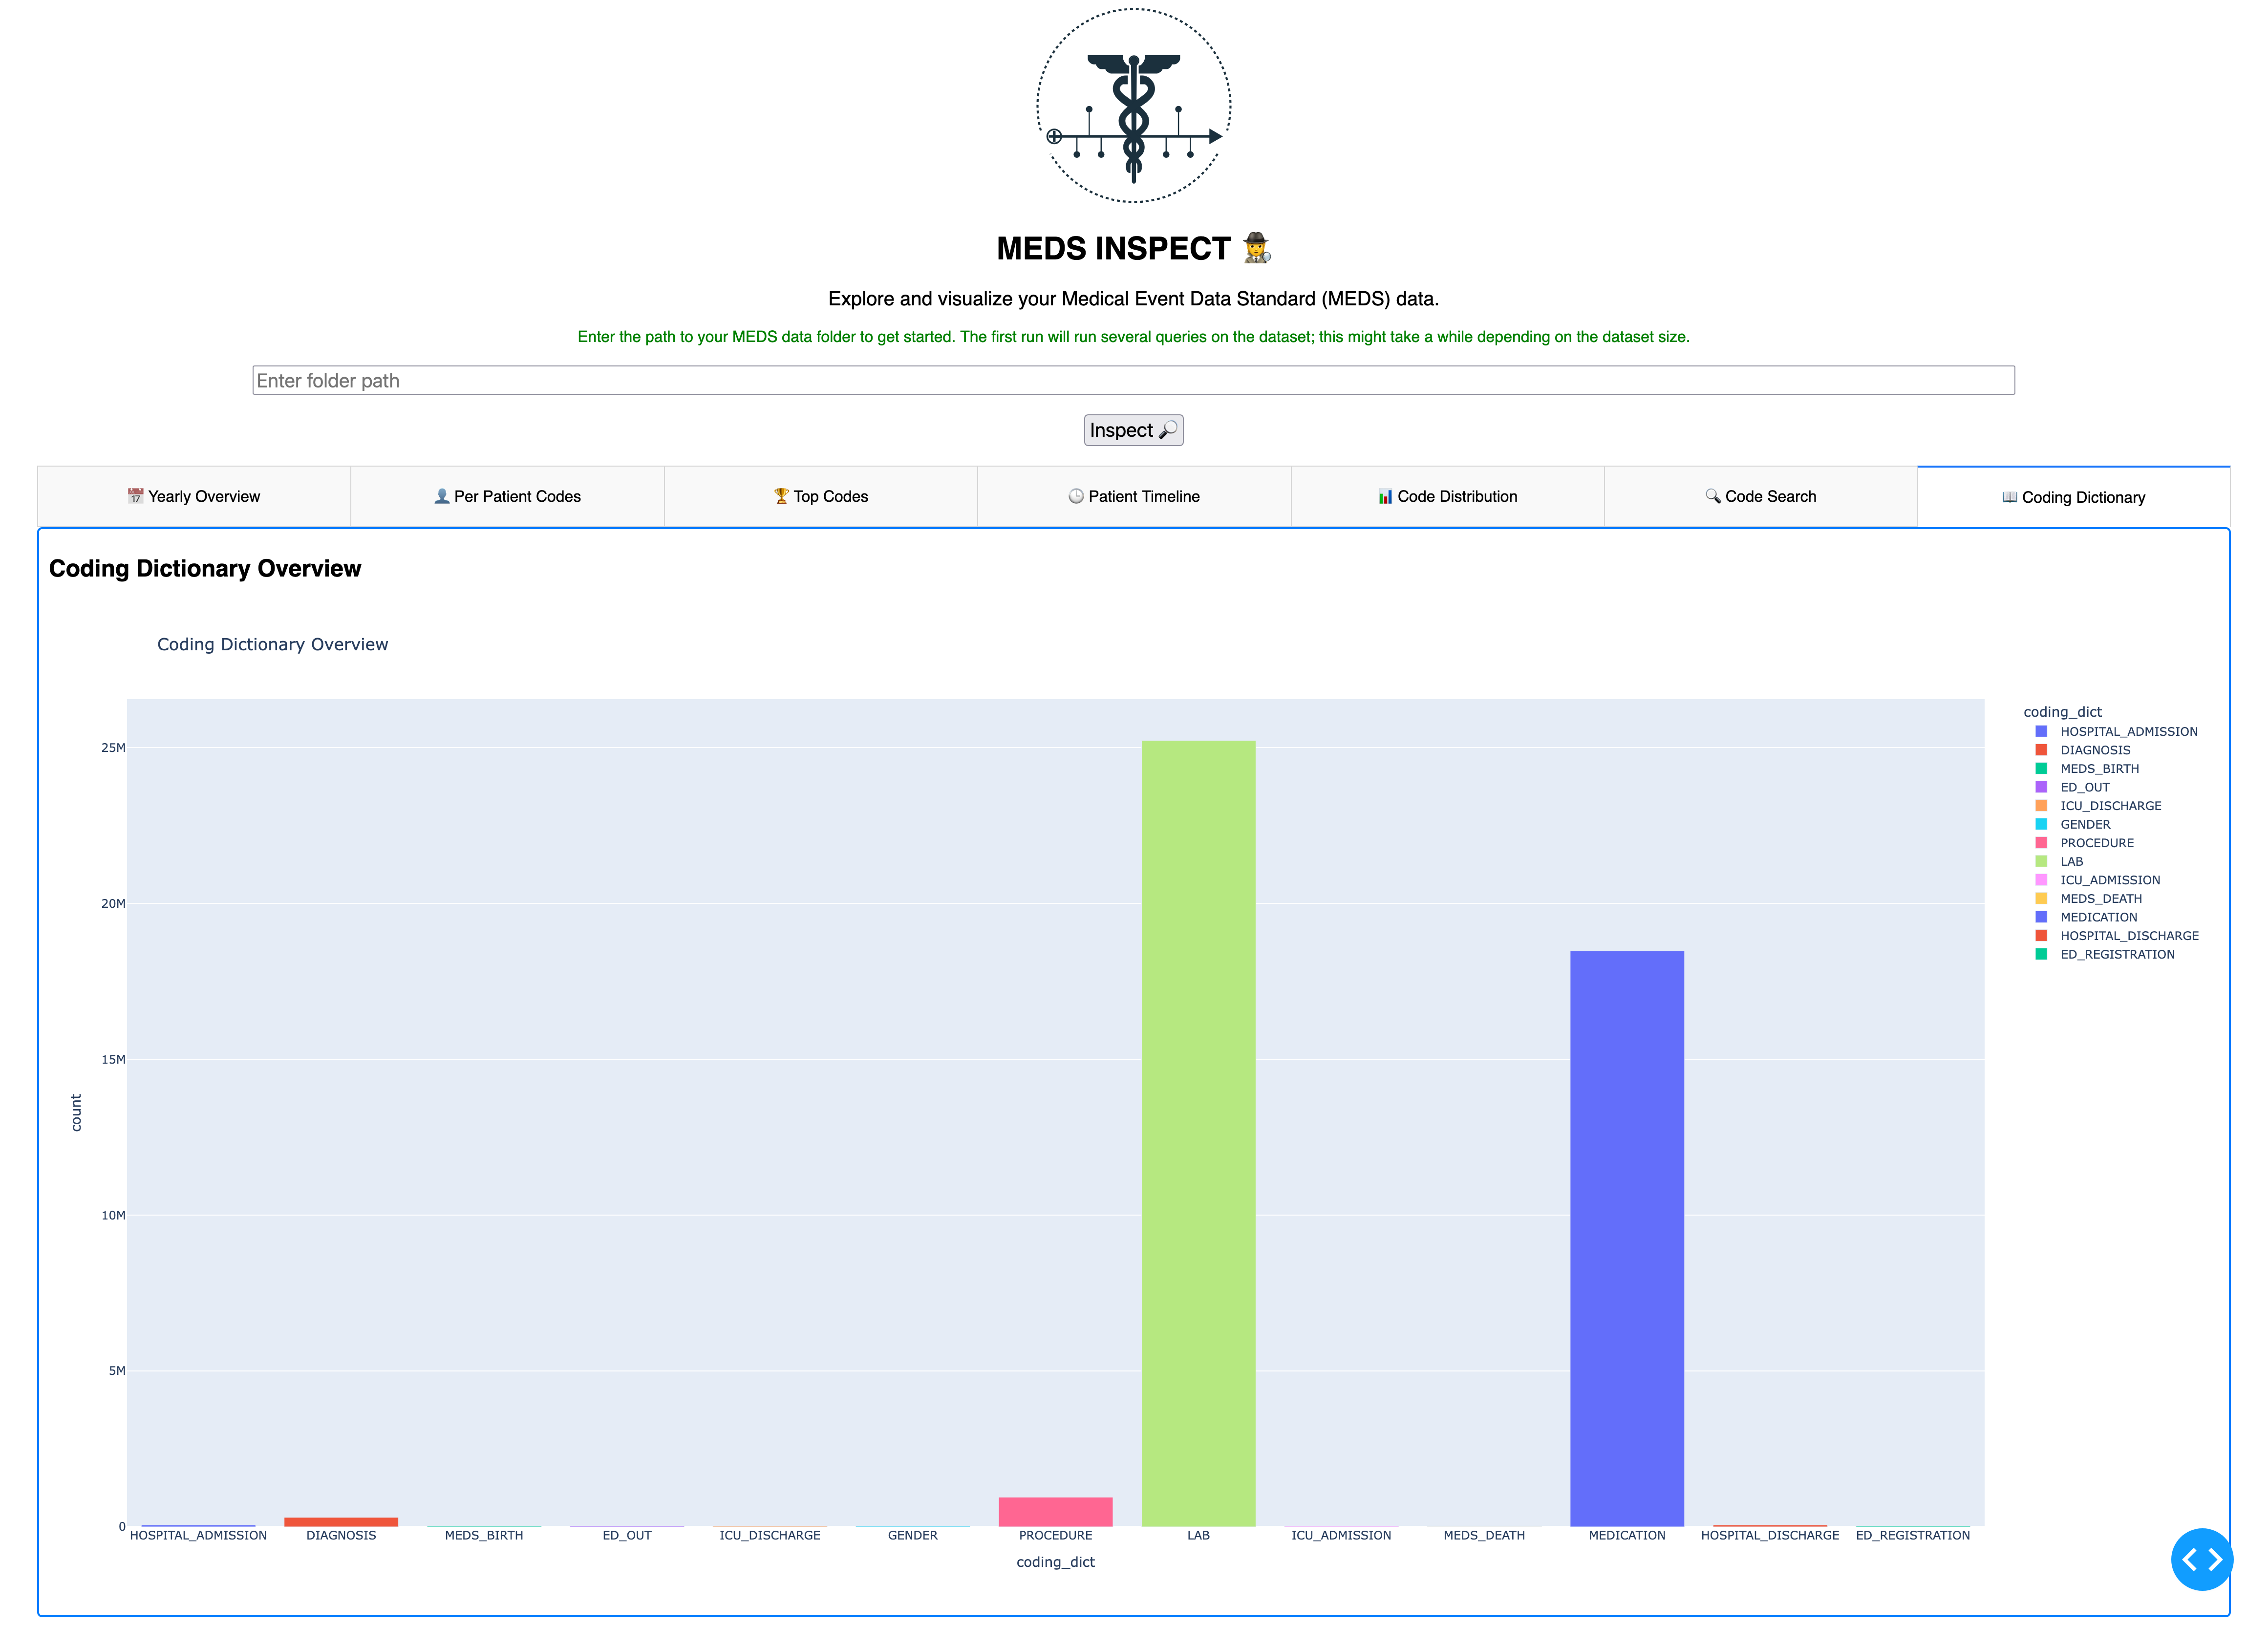The width and height of the screenshot is (2268, 1626).
Task: Click the ICU_ADMISSION legend pink swatch
Action: (x=2041, y=880)
